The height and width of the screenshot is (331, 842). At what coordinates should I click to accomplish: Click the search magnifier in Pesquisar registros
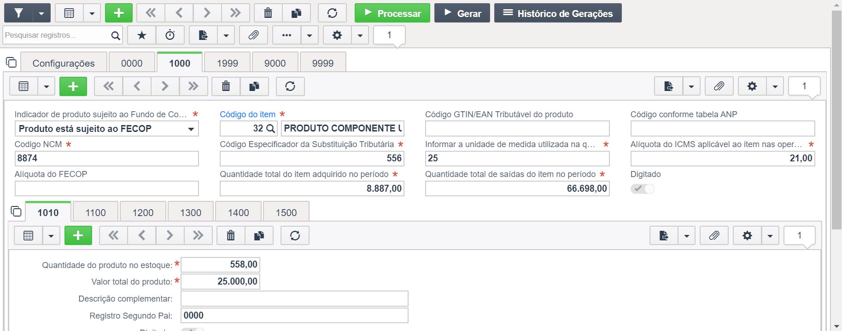116,35
